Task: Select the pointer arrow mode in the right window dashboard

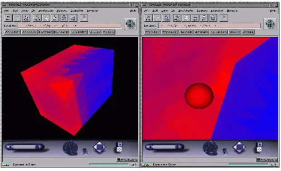Action: pyautogui.click(x=259, y=145)
